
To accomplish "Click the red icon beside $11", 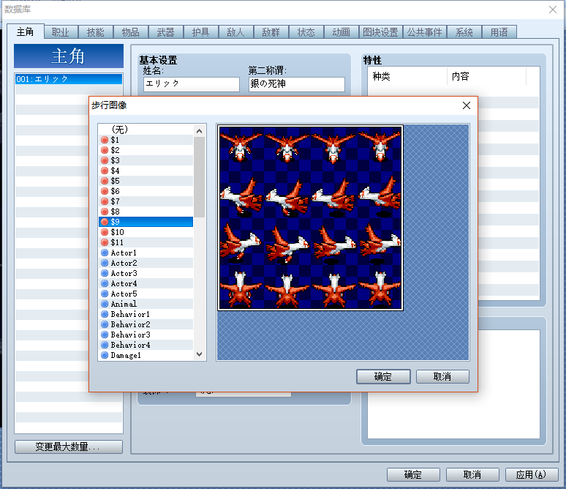I will point(105,242).
